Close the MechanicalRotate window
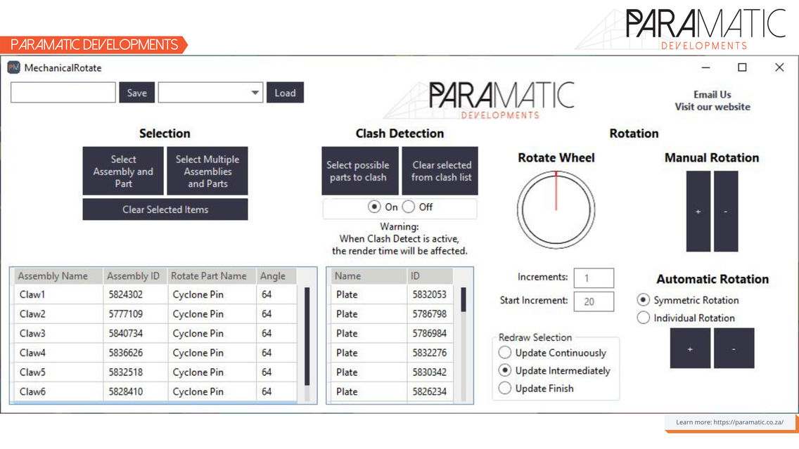 pyautogui.click(x=779, y=67)
